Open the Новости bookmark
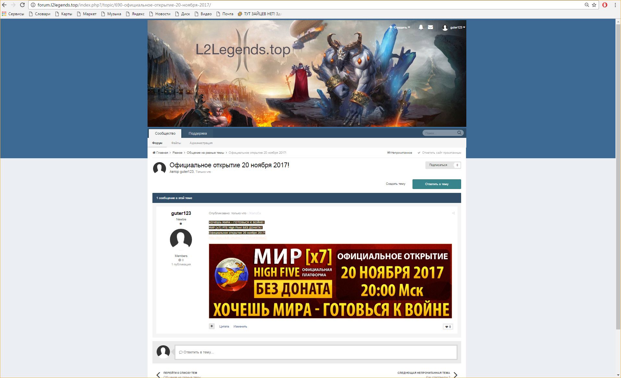Screen dimensions: 621x378 160,14
